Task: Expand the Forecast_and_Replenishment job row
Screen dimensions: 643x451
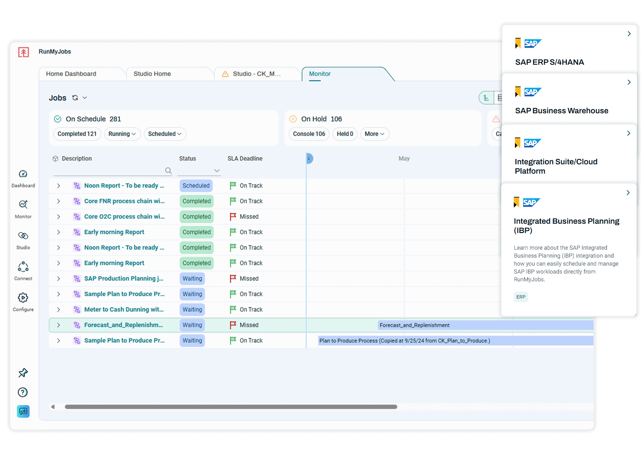Action: tap(59, 325)
